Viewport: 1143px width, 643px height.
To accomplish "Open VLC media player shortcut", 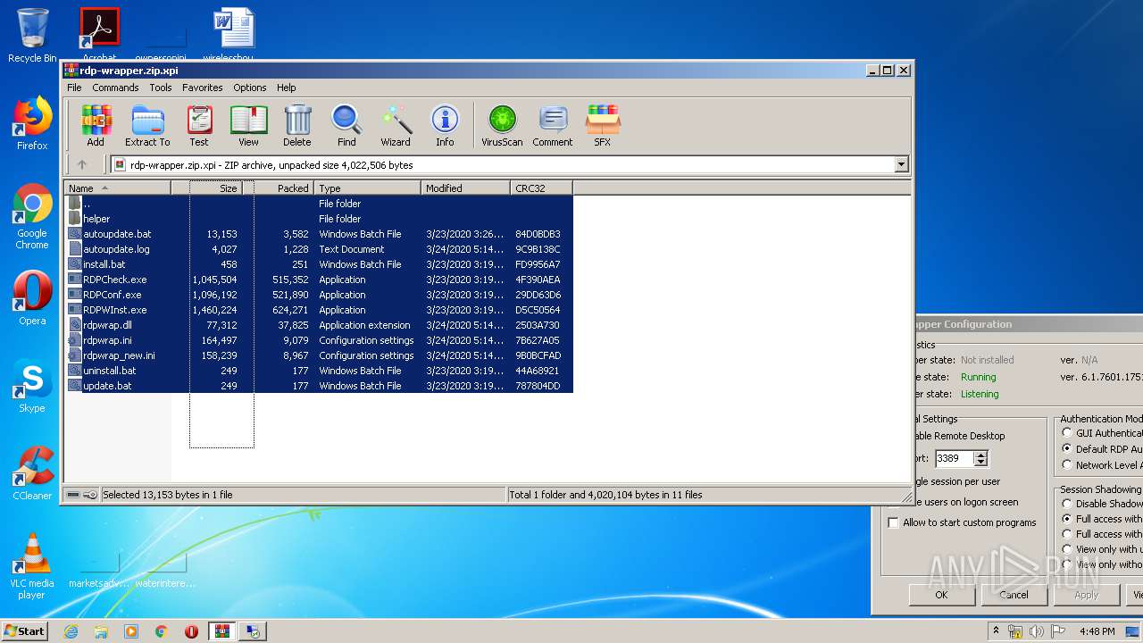I will pyautogui.click(x=32, y=567).
